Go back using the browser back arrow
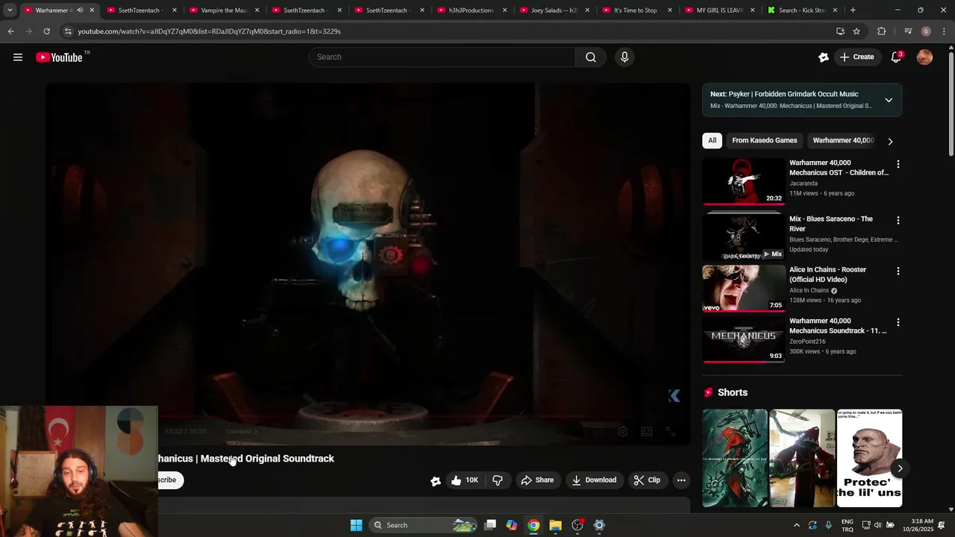Image resolution: width=955 pixels, height=537 pixels. click(11, 31)
